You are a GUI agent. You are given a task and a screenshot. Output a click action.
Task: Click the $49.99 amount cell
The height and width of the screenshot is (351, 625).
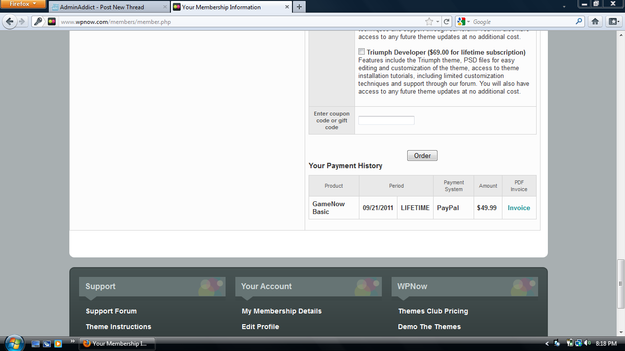(488, 208)
